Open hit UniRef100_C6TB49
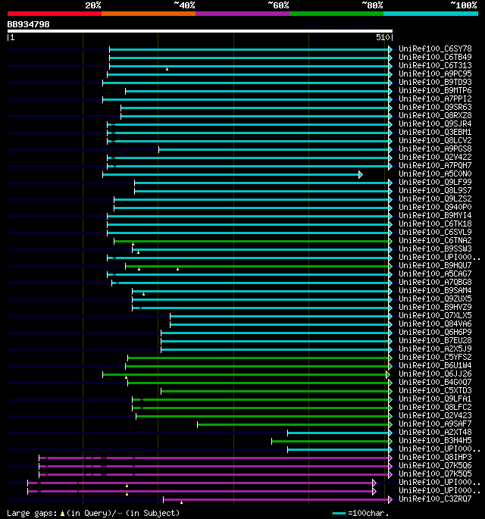485x519 pixels. point(435,57)
